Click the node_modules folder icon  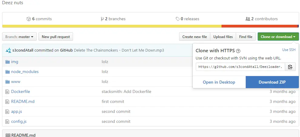(x=8, y=72)
